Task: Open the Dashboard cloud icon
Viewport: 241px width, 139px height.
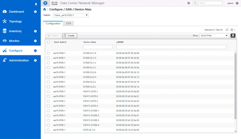Action: [4, 12]
